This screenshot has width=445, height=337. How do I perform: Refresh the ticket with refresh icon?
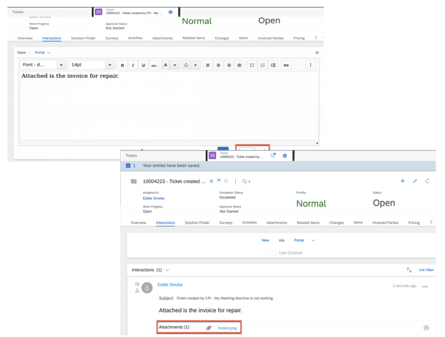click(427, 181)
